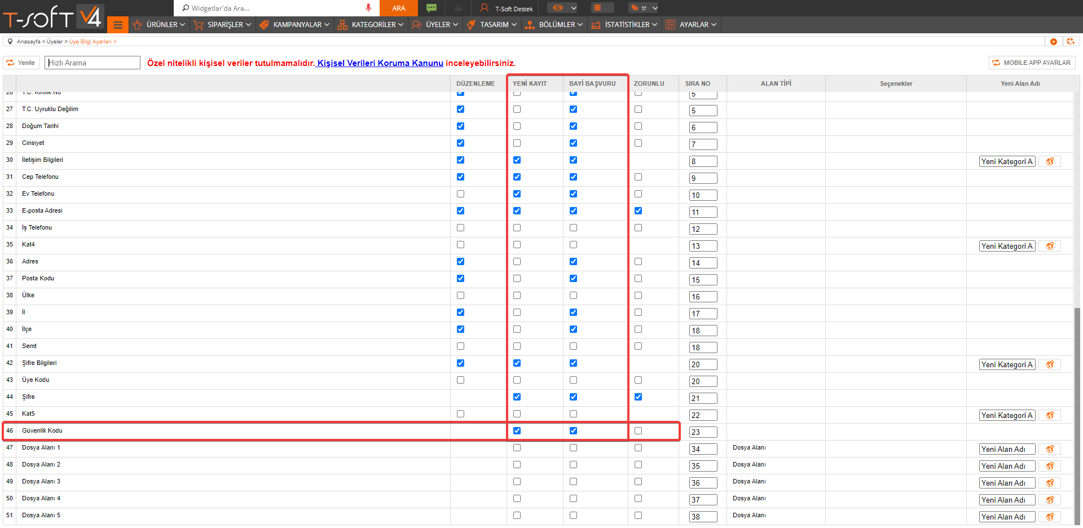Click the orange icon in Dosya Alanı 4 row
Image resolution: width=1083 pixels, height=528 pixels.
(1050, 500)
